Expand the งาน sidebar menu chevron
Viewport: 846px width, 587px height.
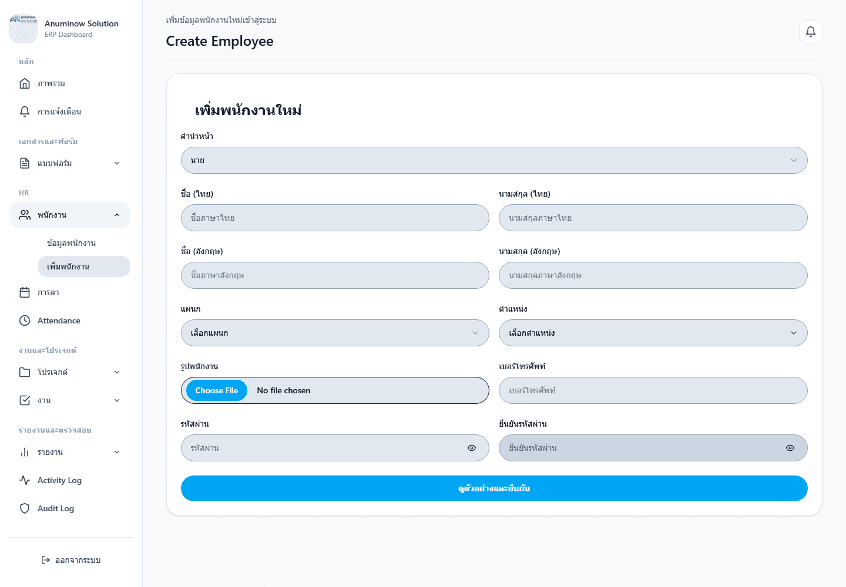click(x=117, y=400)
